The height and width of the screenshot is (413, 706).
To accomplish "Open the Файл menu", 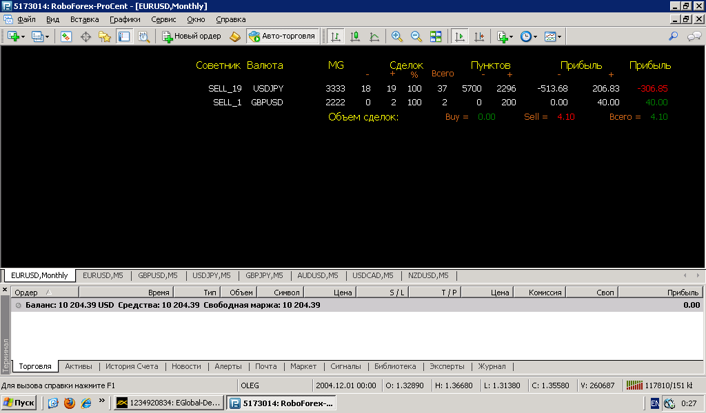I will tap(27, 19).
